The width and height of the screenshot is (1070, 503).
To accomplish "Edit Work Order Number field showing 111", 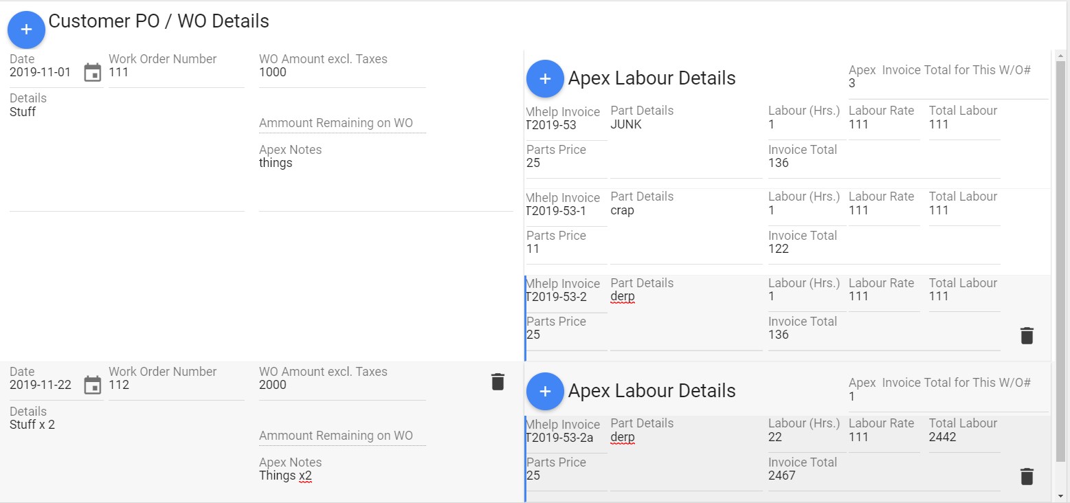I will pos(175,73).
